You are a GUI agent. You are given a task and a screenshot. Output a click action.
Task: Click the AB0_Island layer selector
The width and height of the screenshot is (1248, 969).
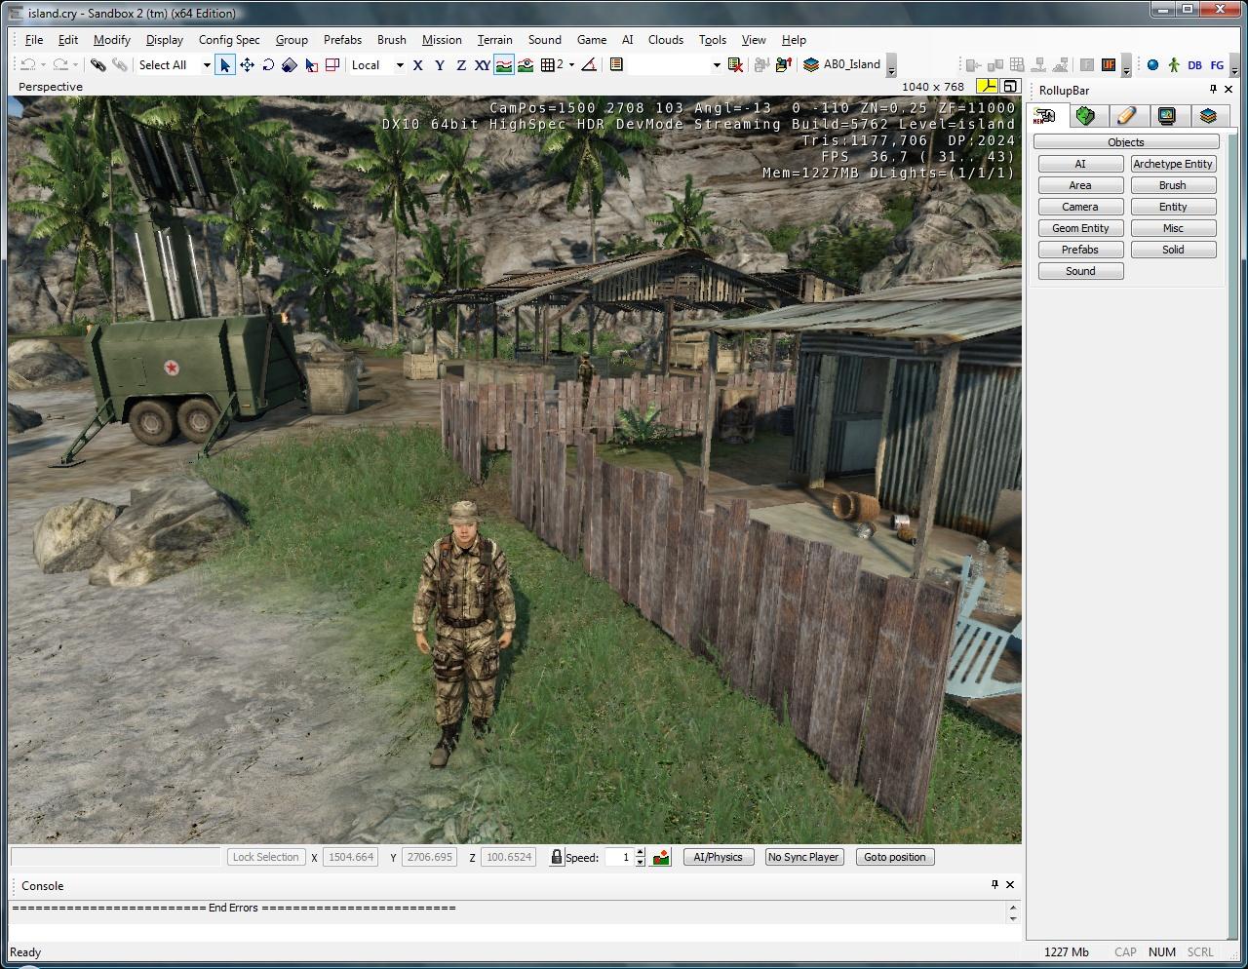coord(842,65)
